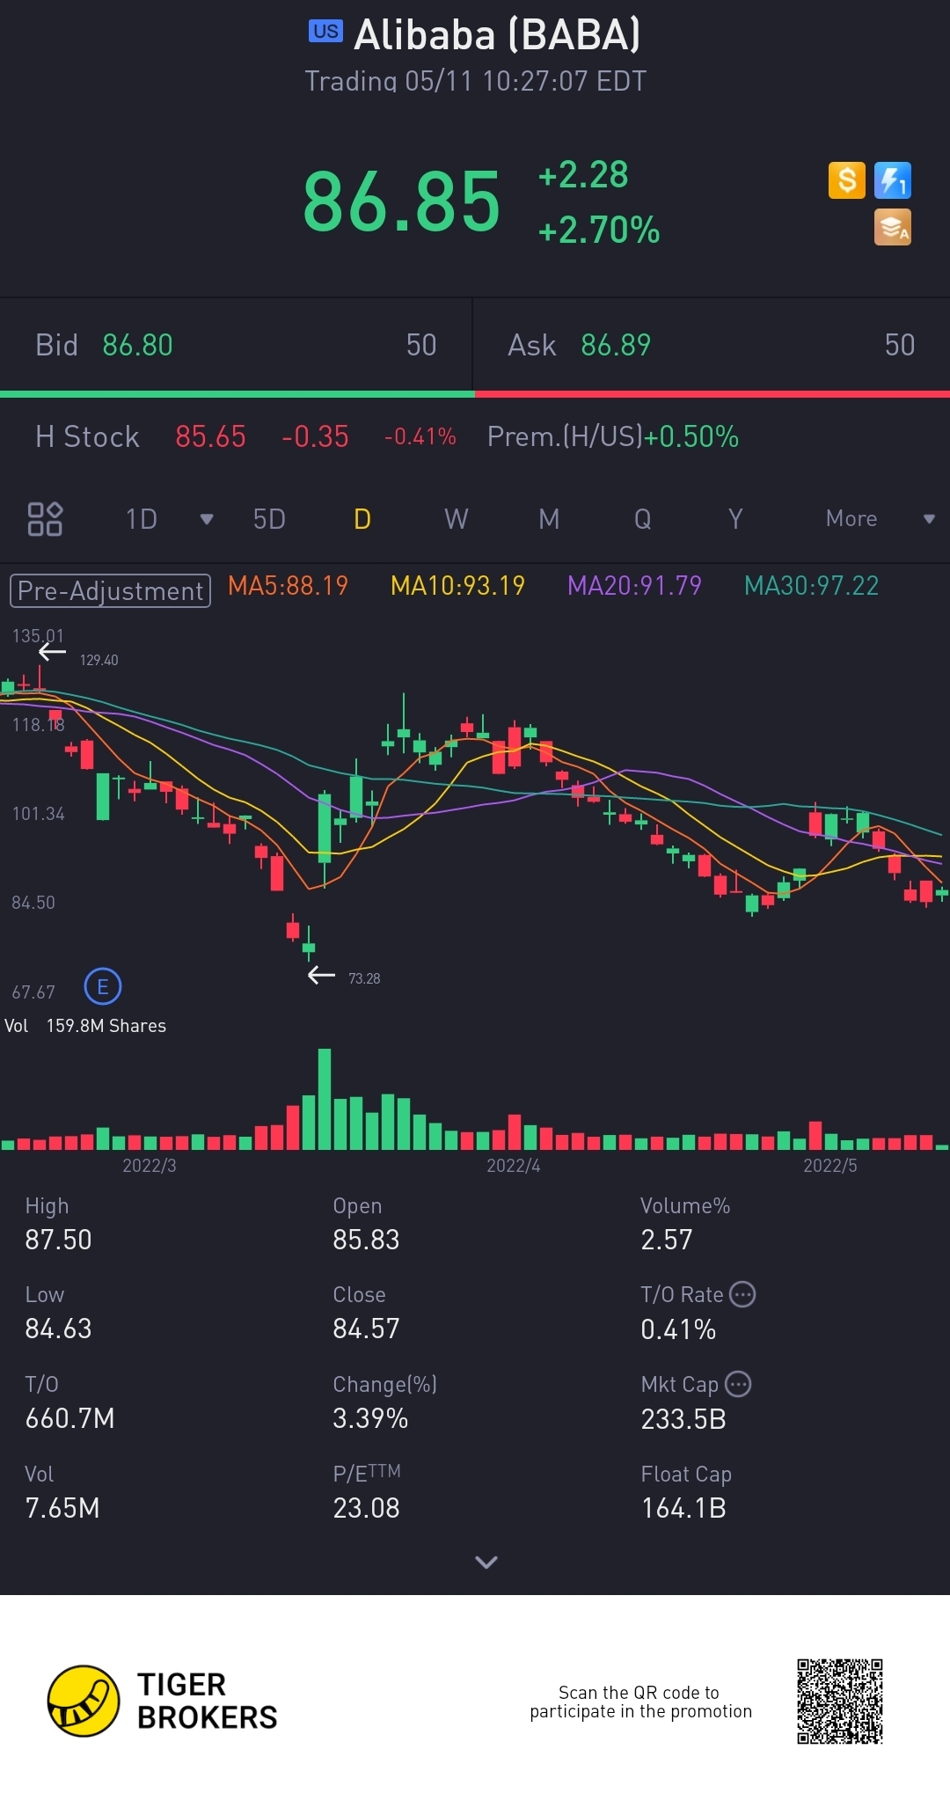
Task: Tap the MA30:97.22 indicator label
Action: (811, 586)
